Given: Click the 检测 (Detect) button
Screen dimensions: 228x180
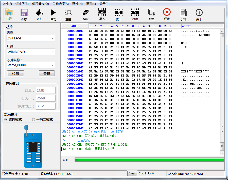Looking at the screenshot, I should pos(15,73).
